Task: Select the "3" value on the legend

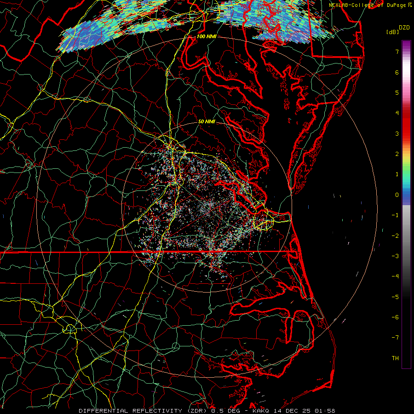Action: [x=397, y=133]
